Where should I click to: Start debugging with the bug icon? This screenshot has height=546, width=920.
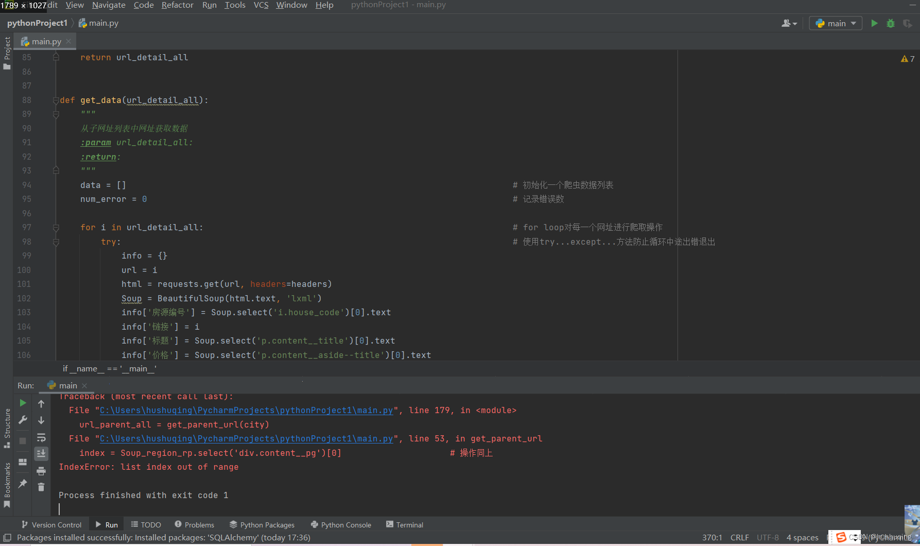pyautogui.click(x=891, y=23)
